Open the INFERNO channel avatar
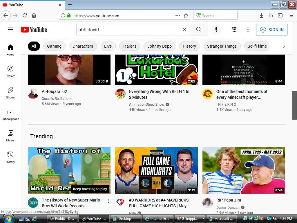This screenshot has height=223, width=297. click(208, 94)
